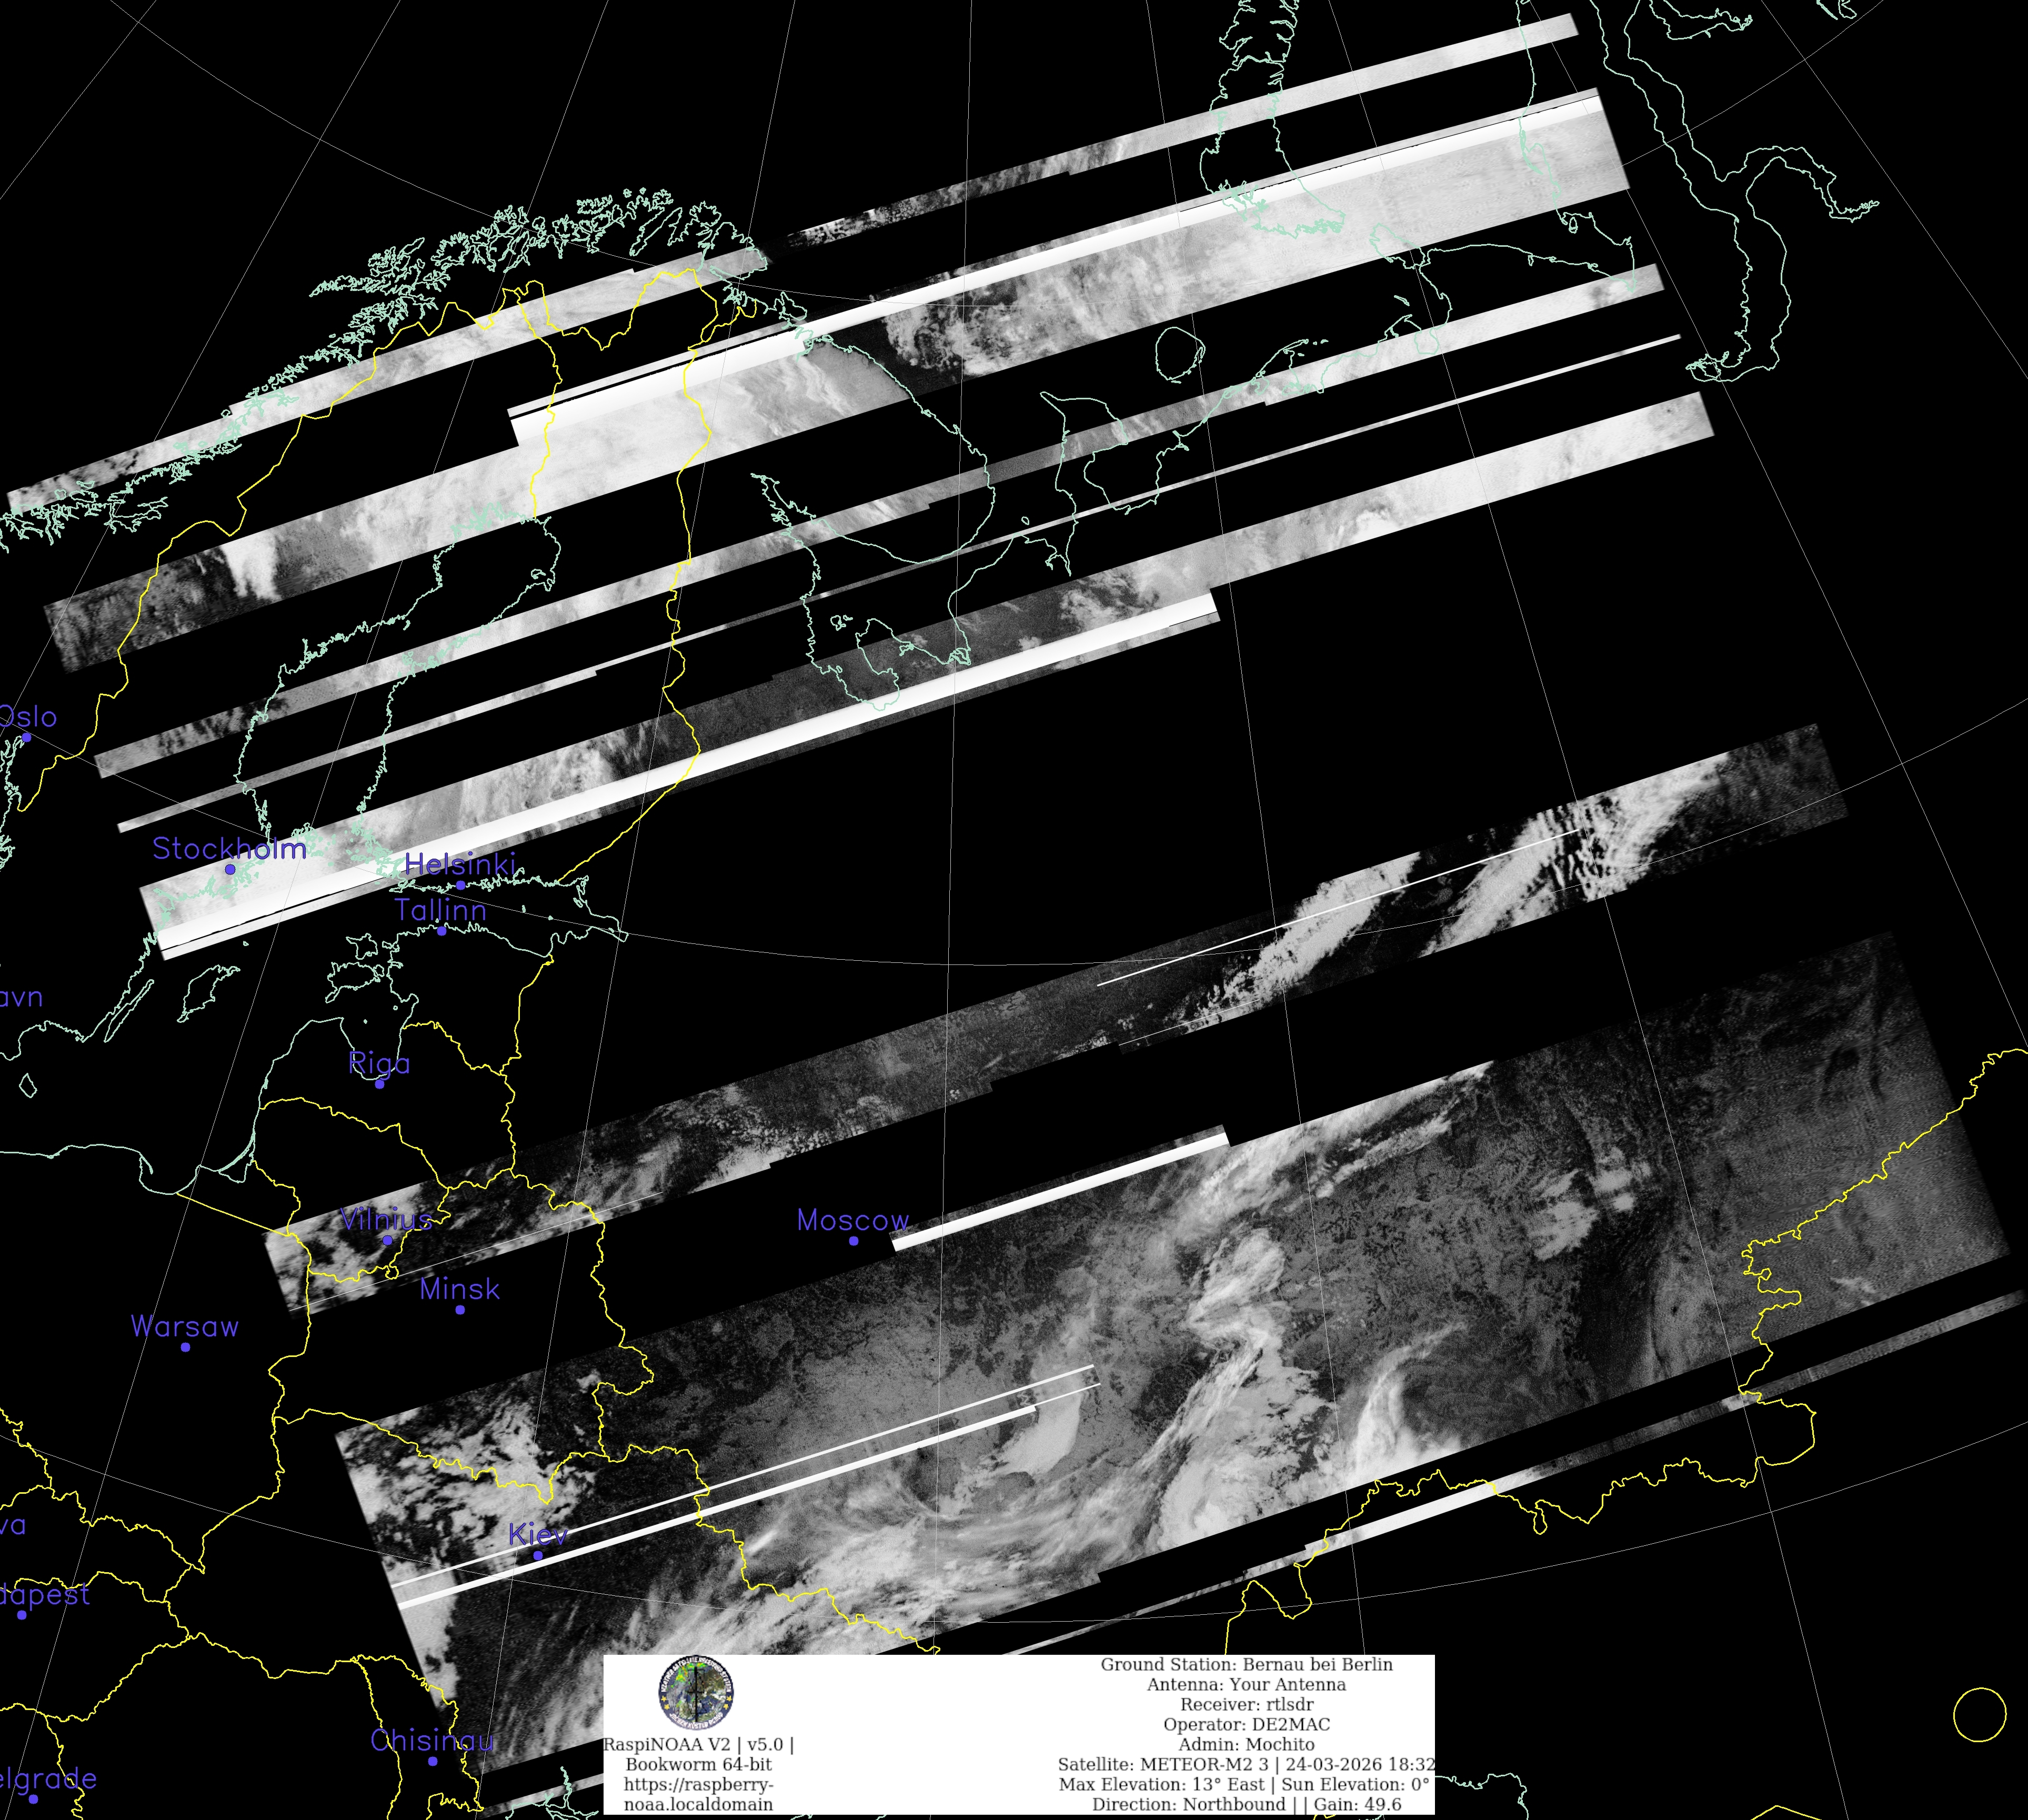The height and width of the screenshot is (1820, 2028).
Task: Click the Kiev city marker dot
Action: 538,1555
